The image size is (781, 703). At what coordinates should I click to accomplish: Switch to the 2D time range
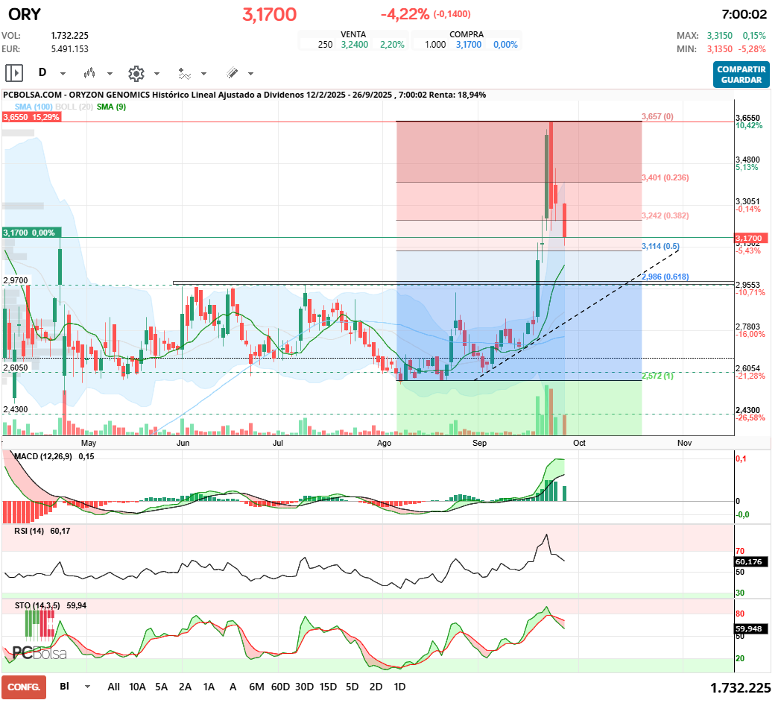376,687
